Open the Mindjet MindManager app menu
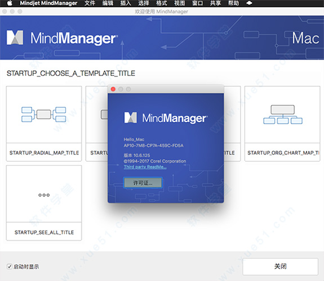The image size is (324, 281). [x=48, y=3]
